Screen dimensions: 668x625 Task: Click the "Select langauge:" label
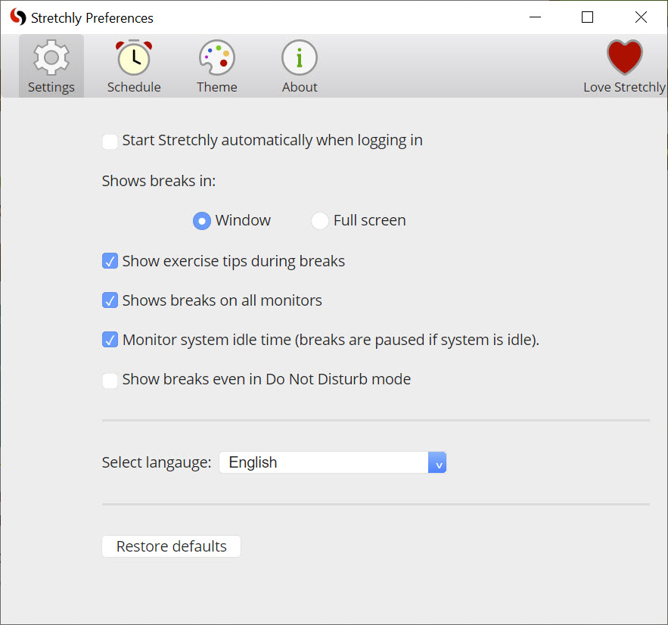(x=157, y=462)
